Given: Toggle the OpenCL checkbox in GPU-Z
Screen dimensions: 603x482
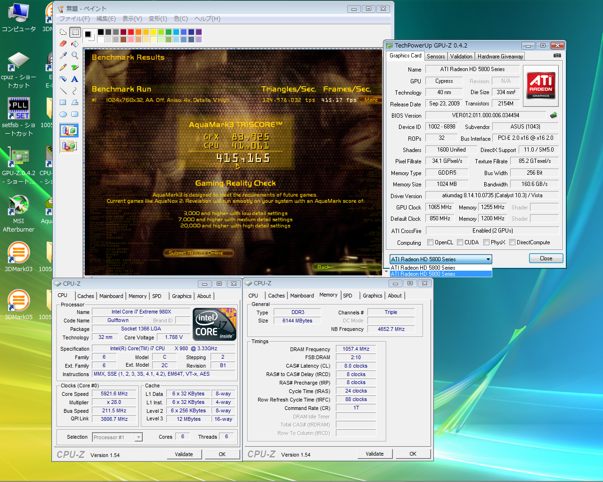Looking at the screenshot, I should tap(430, 242).
